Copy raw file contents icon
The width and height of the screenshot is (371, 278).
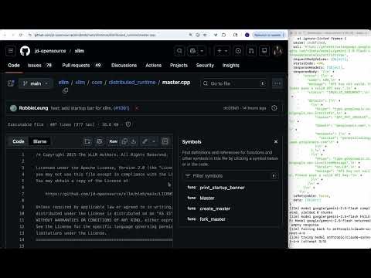(124, 141)
